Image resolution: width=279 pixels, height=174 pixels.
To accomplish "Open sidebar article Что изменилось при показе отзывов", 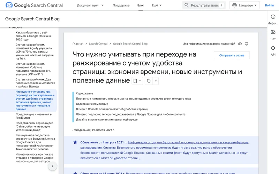I will click(34, 158).
